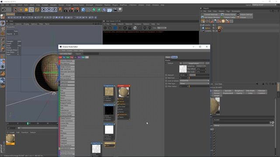Screen dimensions: 280x157
Task: Select the Scale tool
Action: pyautogui.click(x=26, y=10)
